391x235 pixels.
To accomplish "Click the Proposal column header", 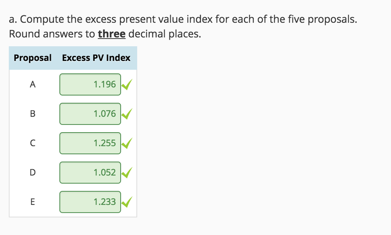I will click(x=32, y=58).
